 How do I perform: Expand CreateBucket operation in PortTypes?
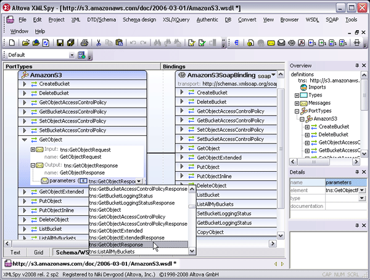point(24,84)
